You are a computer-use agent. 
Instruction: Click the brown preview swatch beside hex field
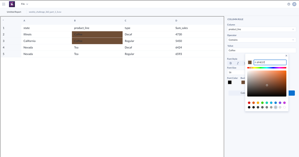[x=250, y=62]
